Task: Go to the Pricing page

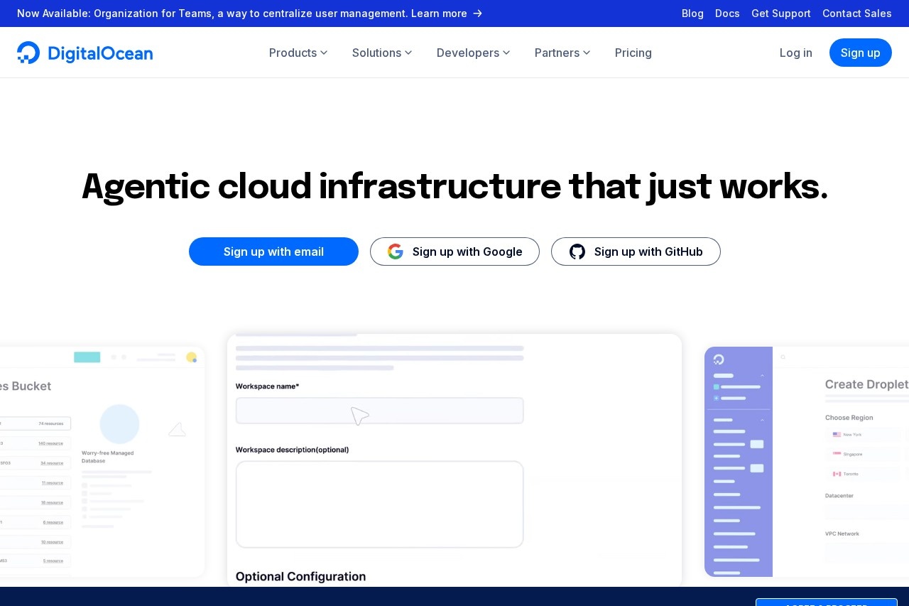Action: point(633,53)
